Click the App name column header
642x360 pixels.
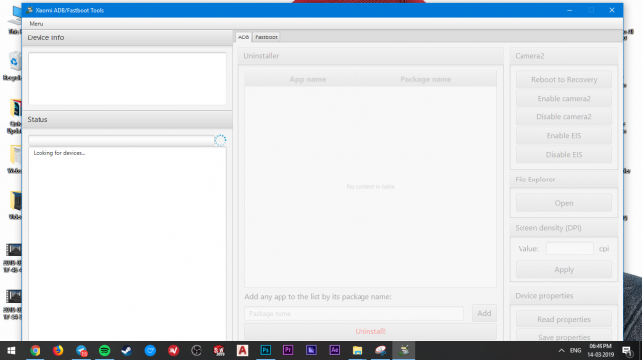coord(308,79)
